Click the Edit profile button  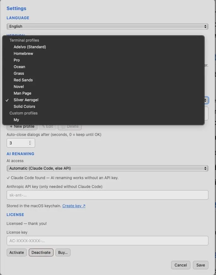(47, 127)
